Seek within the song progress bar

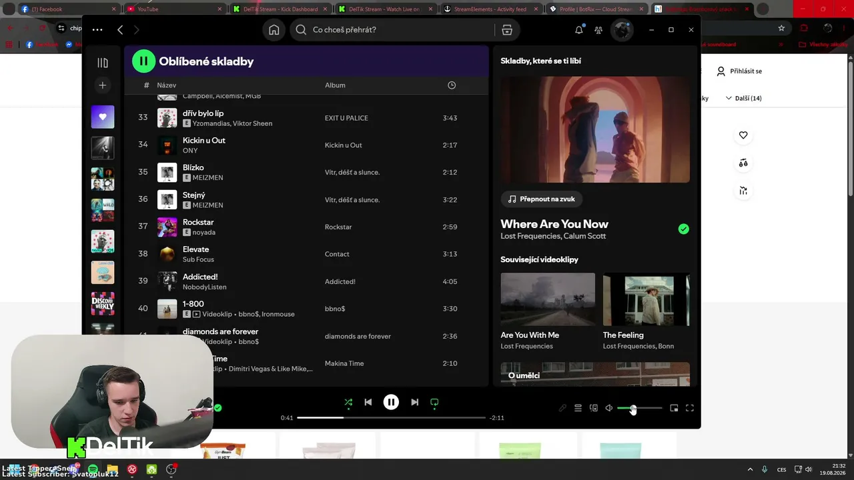tap(391, 418)
